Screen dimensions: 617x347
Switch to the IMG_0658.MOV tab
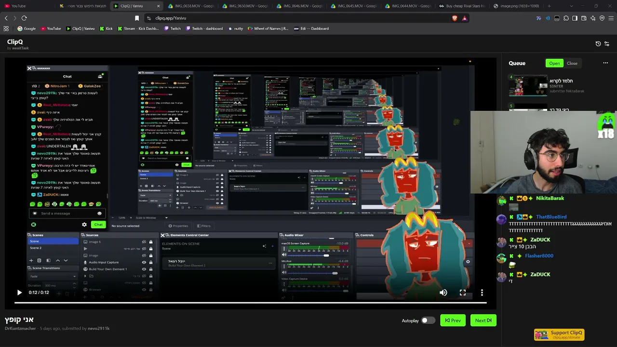(192, 6)
